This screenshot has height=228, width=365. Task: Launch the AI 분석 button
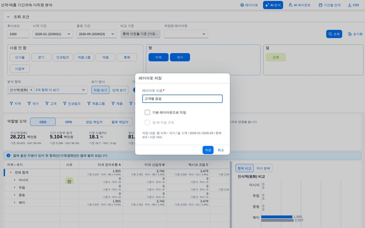point(273,5)
